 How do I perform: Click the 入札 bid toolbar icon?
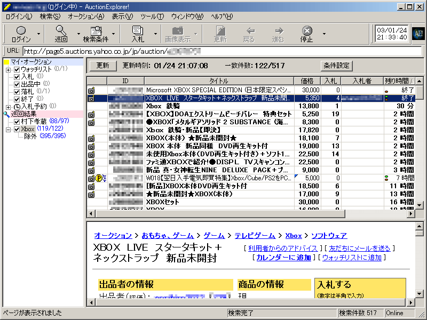coord(138,34)
